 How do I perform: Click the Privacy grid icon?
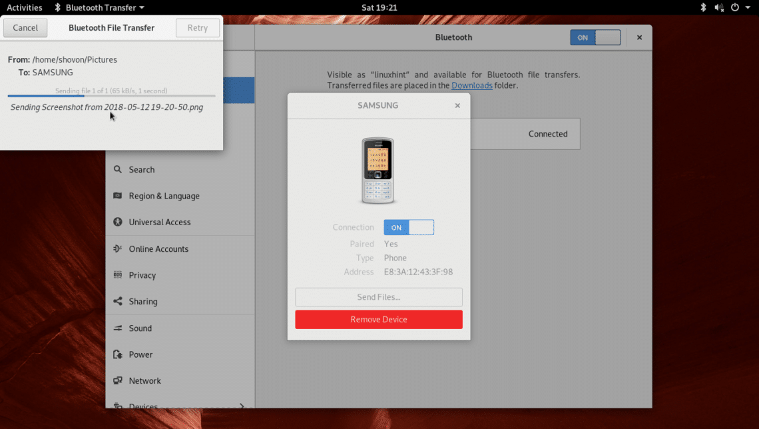coord(117,274)
